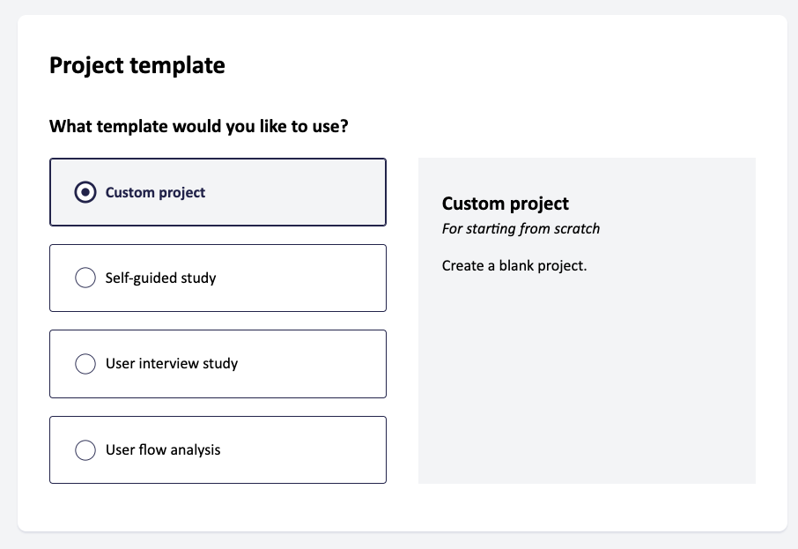Select the Custom project radio button
Screen dimensions: 798x549
click(85, 192)
